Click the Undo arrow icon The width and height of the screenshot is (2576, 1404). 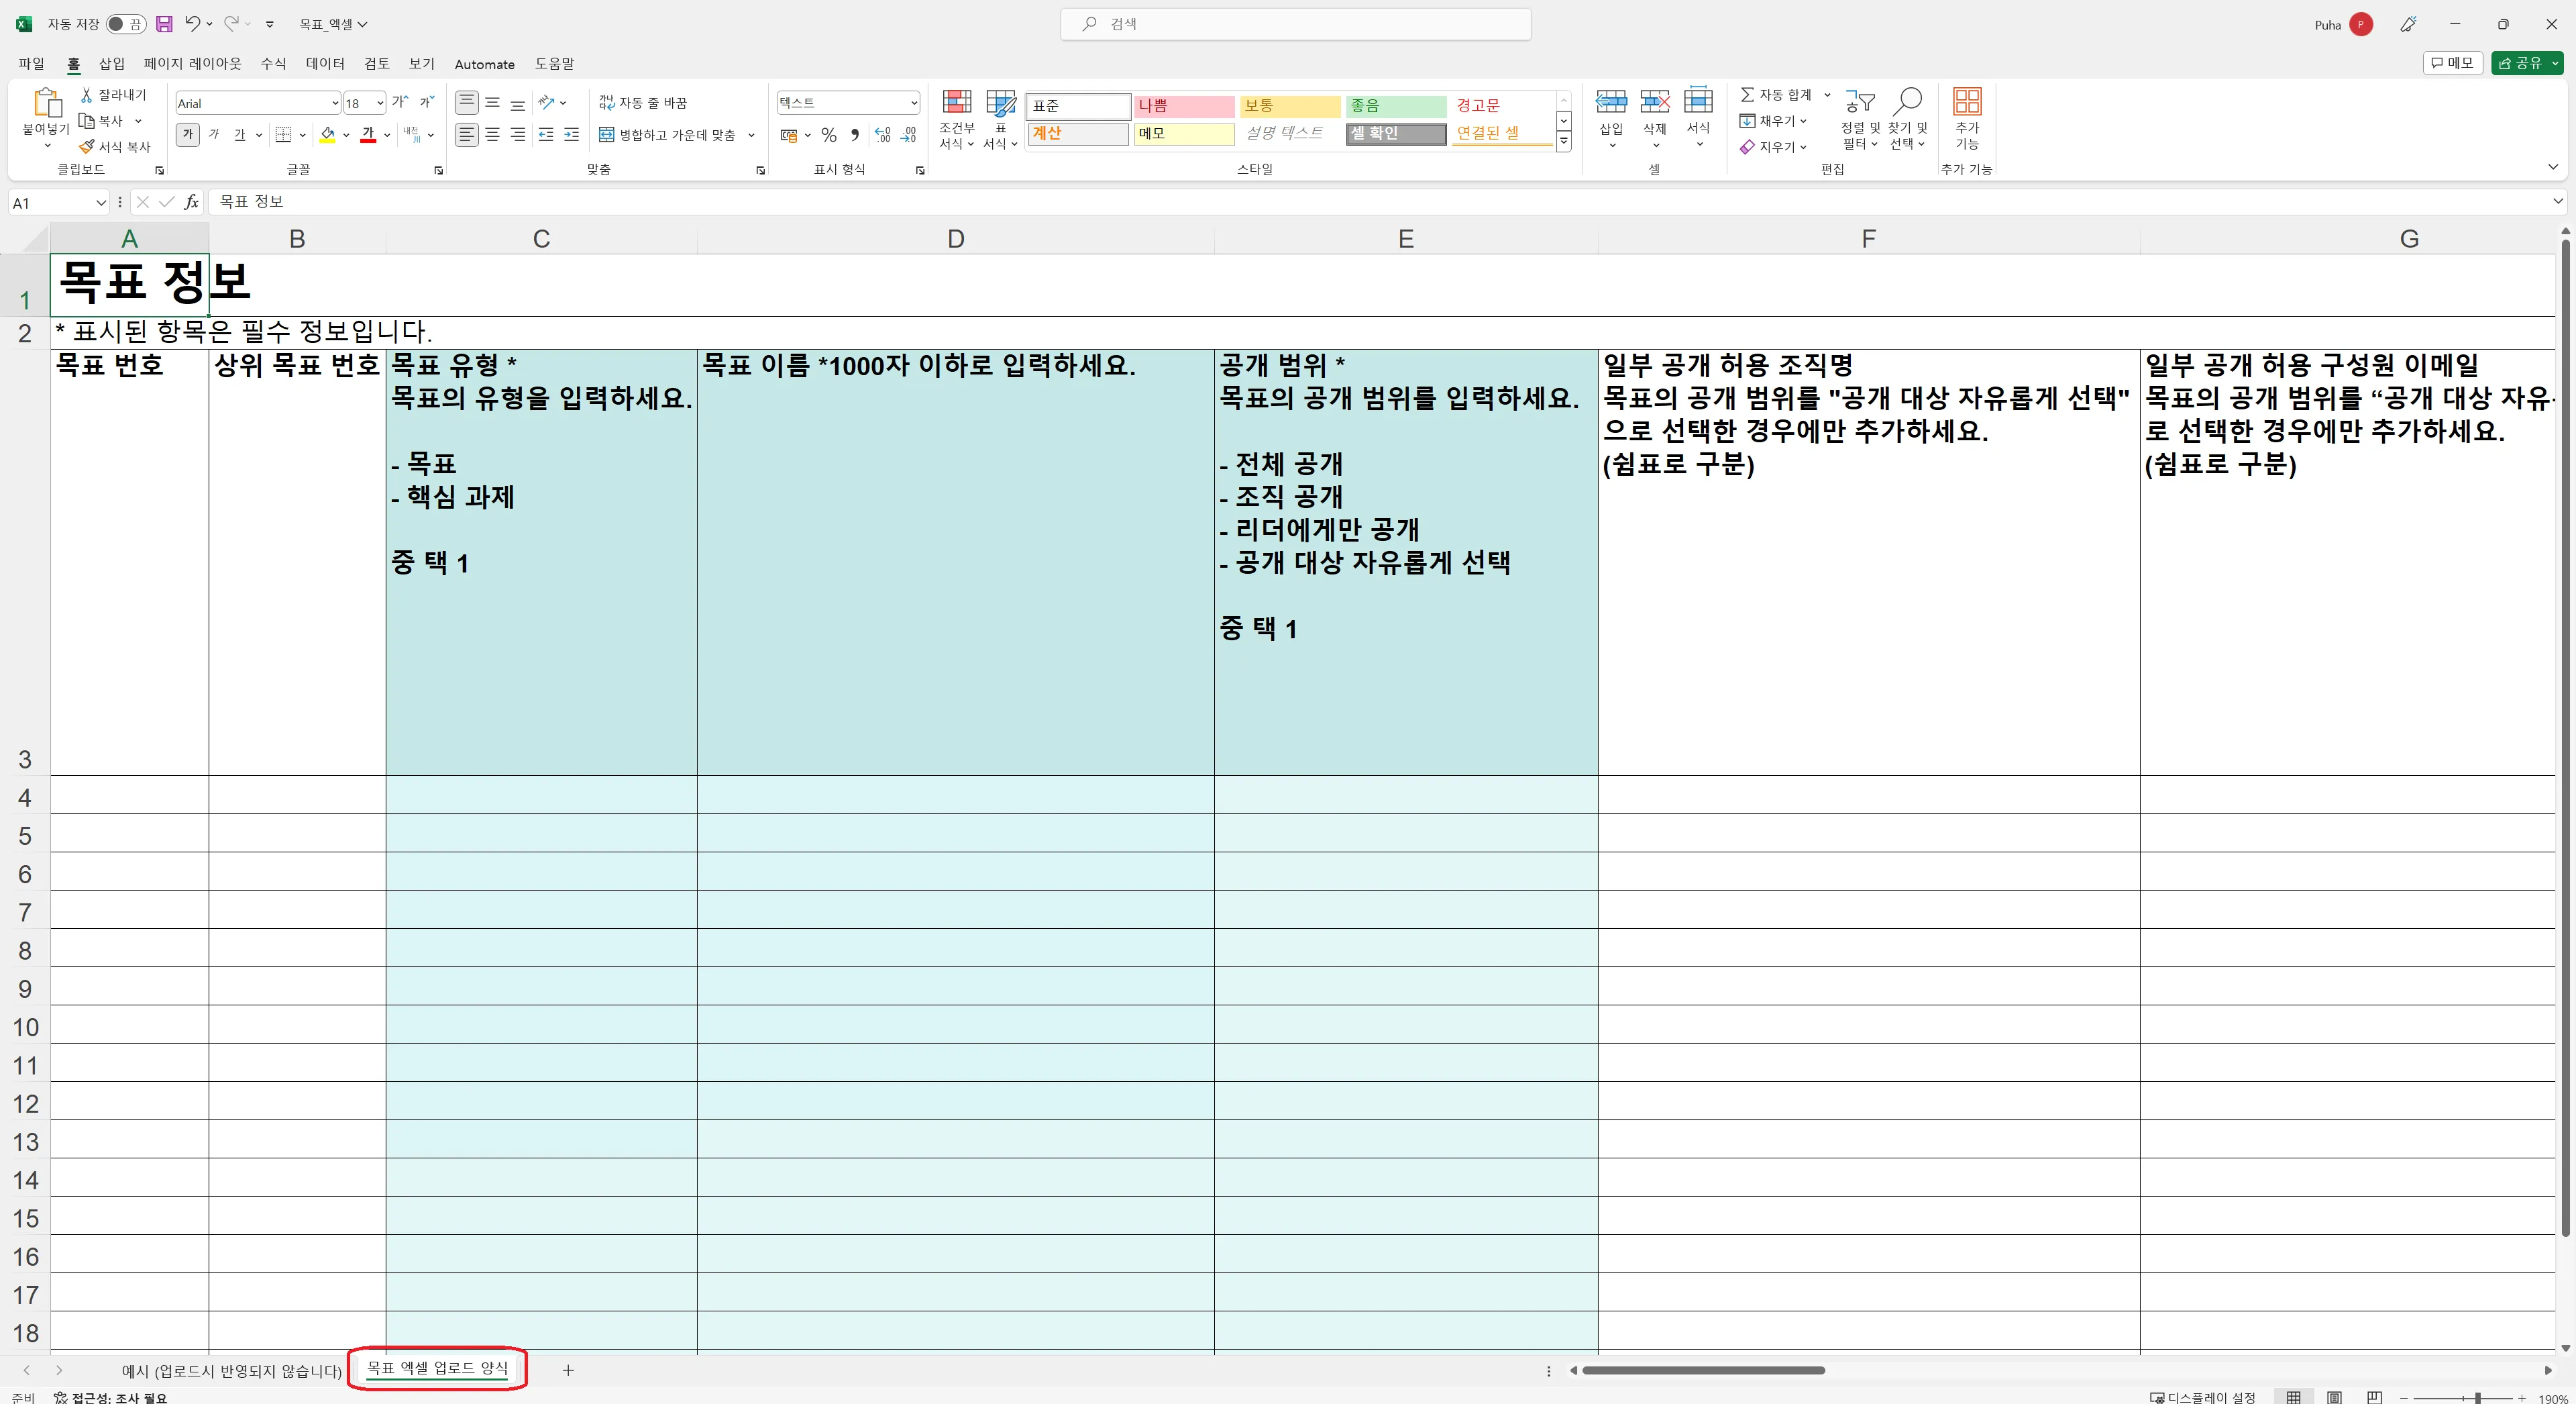click(x=192, y=23)
